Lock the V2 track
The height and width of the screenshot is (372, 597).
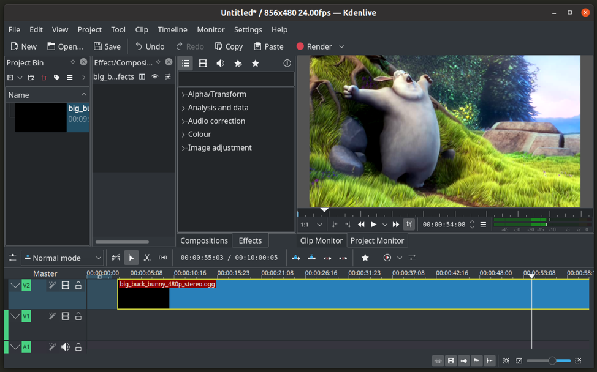click(x=78, y=285)
